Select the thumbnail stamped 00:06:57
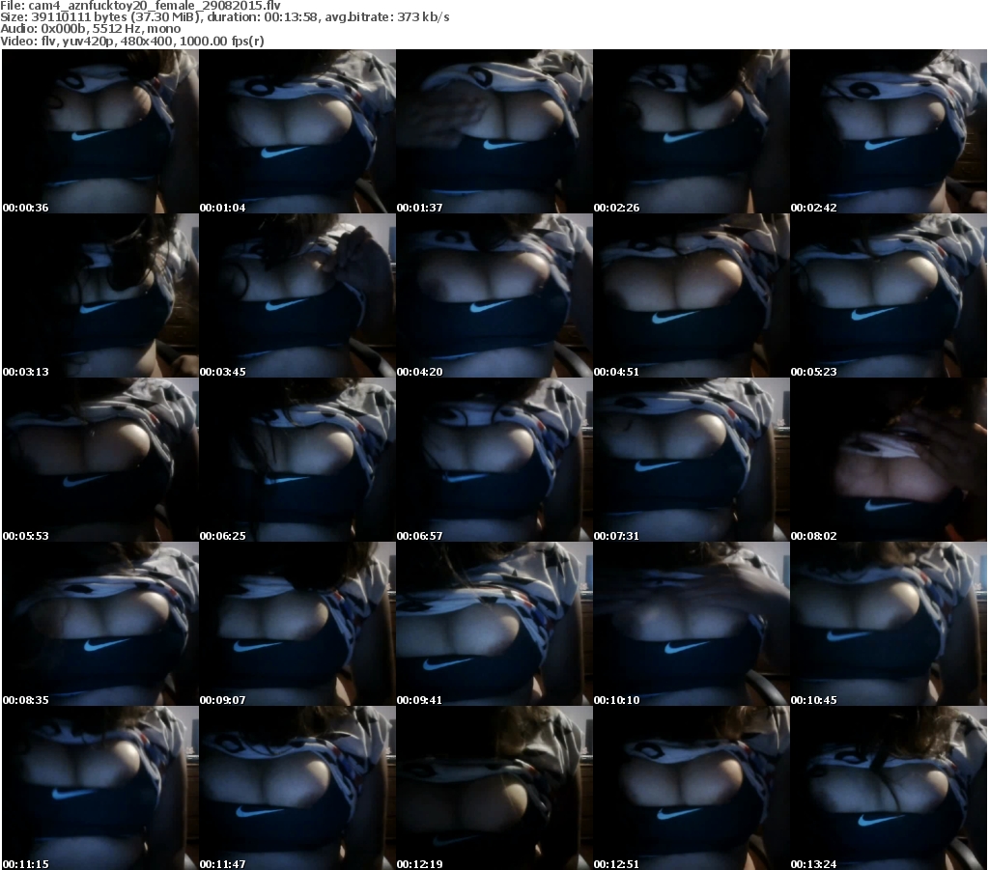The width and height of the screenshot is (989, 870). (x=494, y=460)
